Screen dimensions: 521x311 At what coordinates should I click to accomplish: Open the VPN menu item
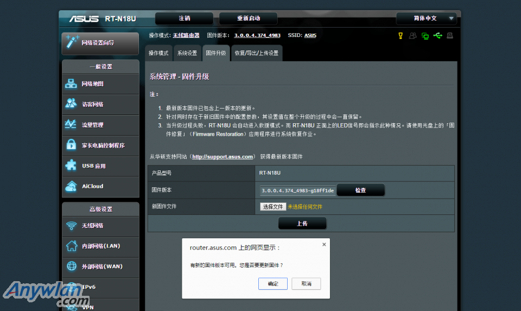click(100, 306)
